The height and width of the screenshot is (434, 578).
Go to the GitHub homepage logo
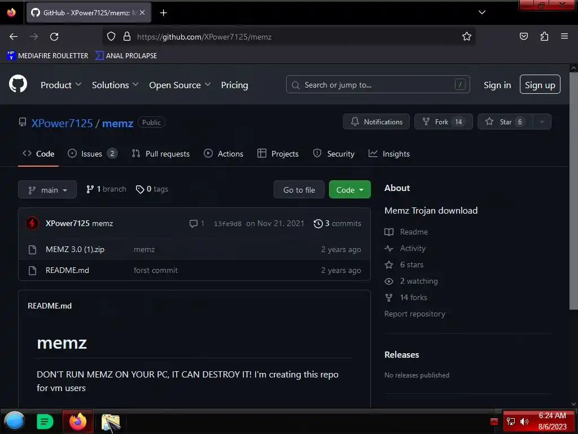17,84
